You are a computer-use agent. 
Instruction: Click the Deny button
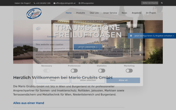coord(53,80)
